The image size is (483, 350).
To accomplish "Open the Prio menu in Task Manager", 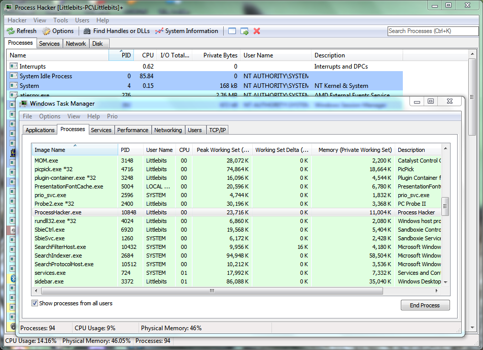I will click(x=112, y=116).
